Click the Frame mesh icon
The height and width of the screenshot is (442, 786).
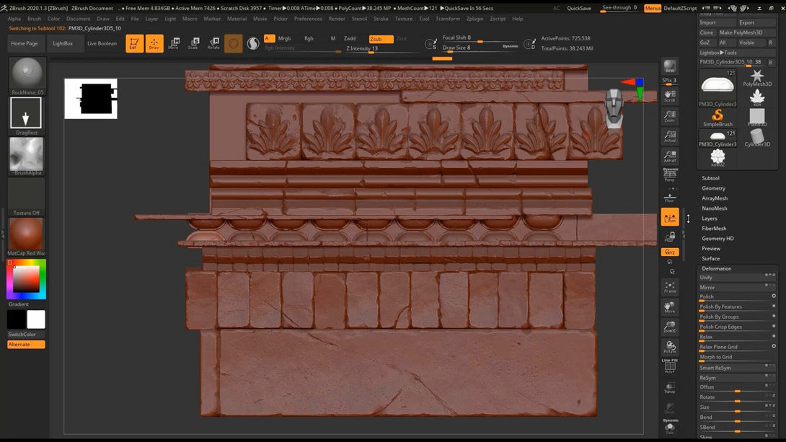point(670,287)
